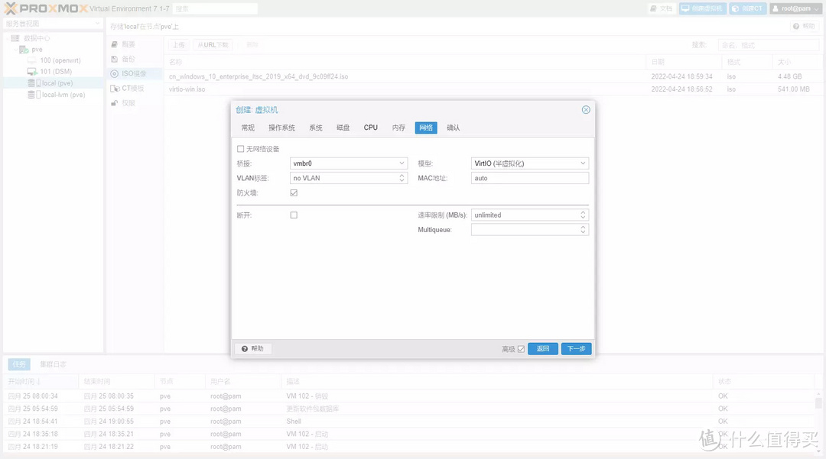
Task: Click the Shell task log entry
Action: [x=410, y=421]
